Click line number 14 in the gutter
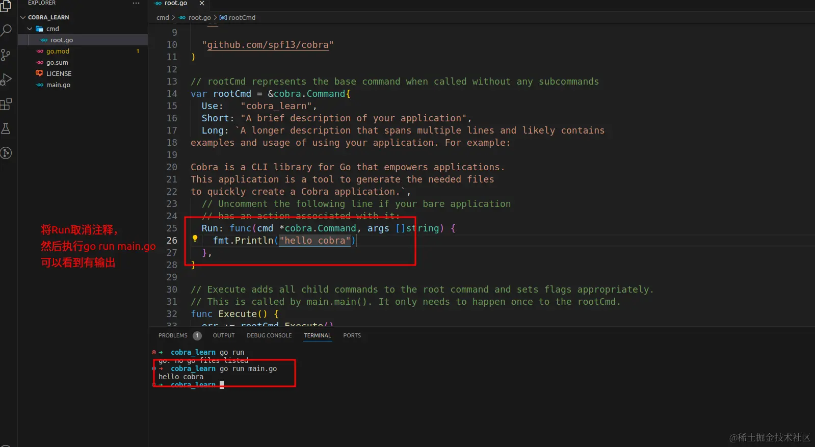The height and width of the screenshot is (447, 815). coord(172,94)
